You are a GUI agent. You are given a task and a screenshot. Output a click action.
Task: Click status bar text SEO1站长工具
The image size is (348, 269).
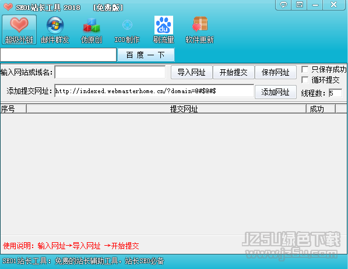(83, 261)
